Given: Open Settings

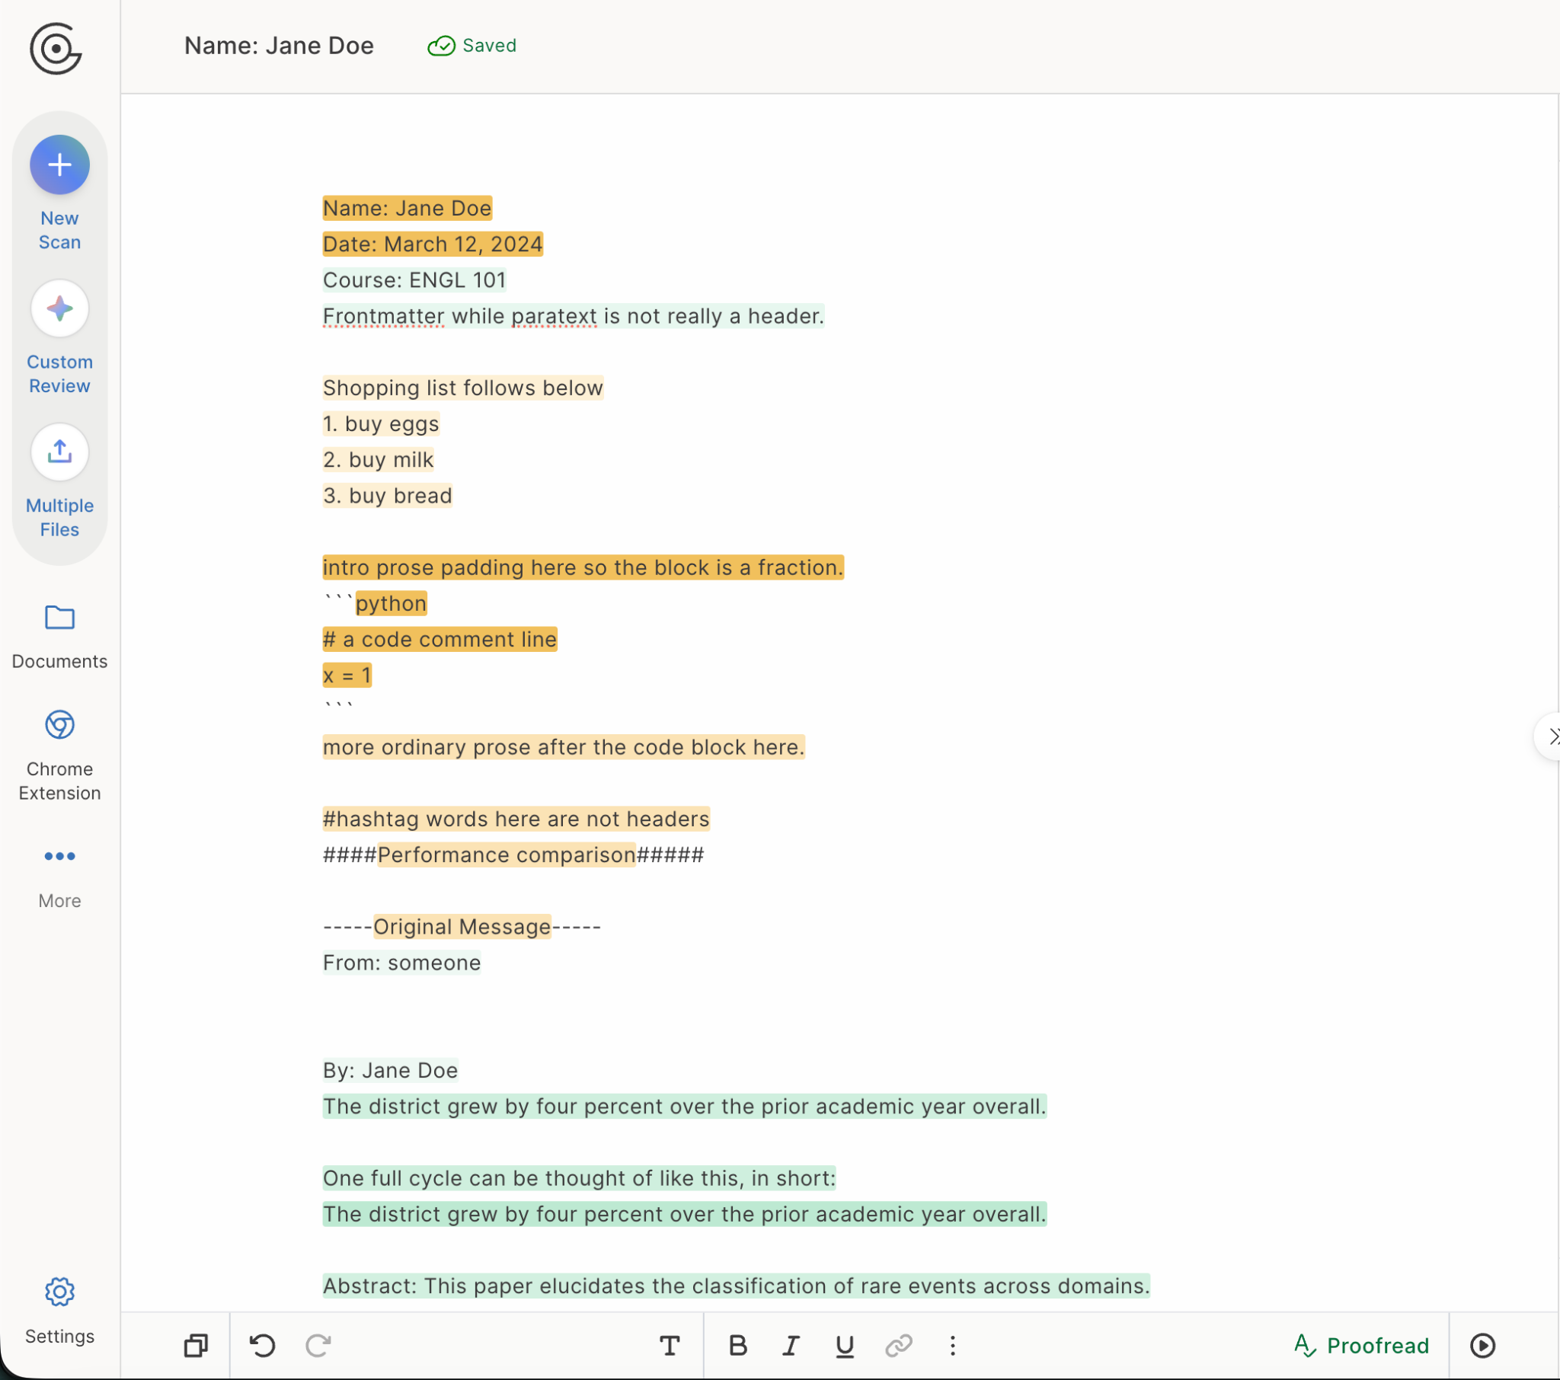Looking at the screenshot, I should point(59,1311).
